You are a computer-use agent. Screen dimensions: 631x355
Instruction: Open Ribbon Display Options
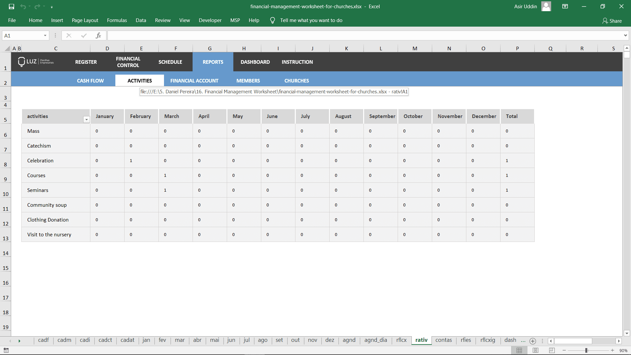565,6
